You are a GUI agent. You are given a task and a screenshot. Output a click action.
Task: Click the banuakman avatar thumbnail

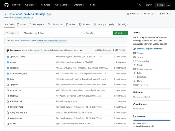pyautogui.click(x=8, y=50)
